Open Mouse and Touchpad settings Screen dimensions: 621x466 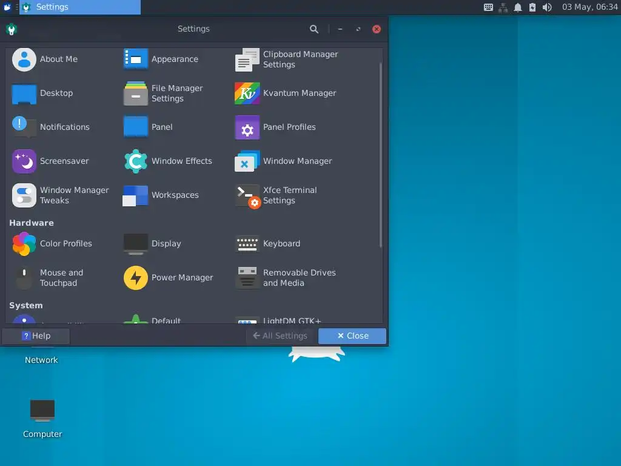(x=47, y=278)
